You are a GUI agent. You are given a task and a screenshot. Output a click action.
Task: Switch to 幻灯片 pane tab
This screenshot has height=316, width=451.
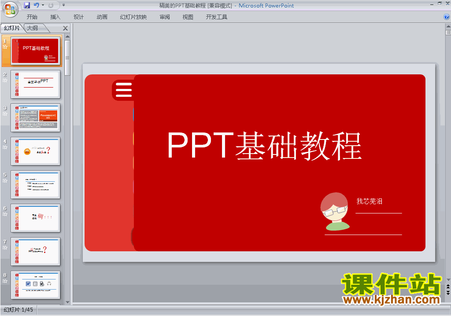(x=11, y=28)
